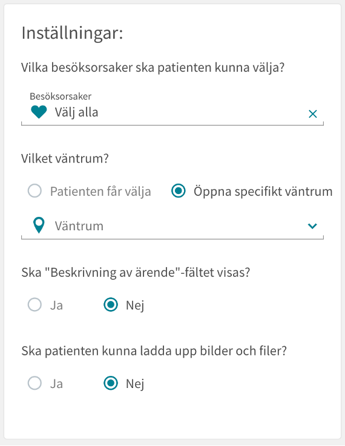Click the Öppna specifikt väntrum label text
This screenshot has width=345, height=446.
(x=263, y=192)
